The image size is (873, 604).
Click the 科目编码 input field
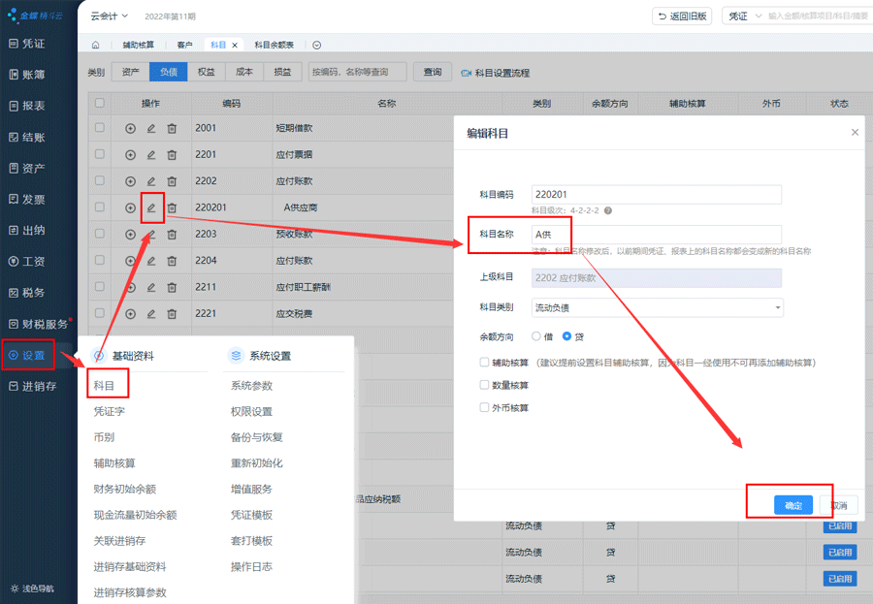657,194
